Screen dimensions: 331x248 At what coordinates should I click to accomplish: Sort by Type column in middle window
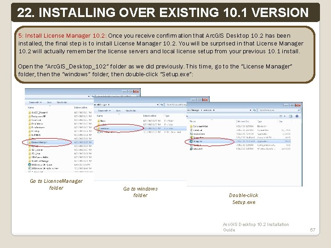[167, 116]
